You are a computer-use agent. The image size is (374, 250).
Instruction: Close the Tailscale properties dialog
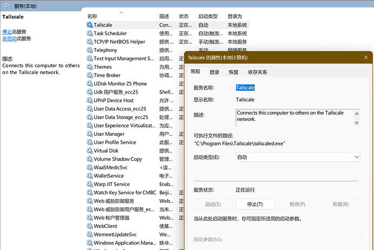[366, 57]
